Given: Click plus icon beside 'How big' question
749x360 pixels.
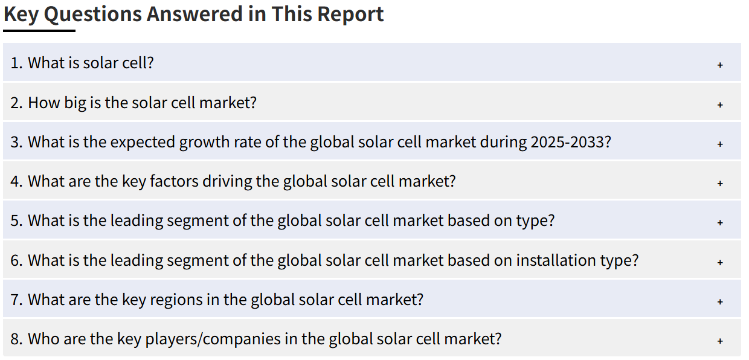Looking at the screenshot, I should (720, 104).
